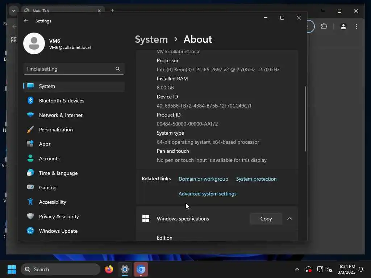
Task: Click the muted volume tray icon
Action: coord(329,269)
